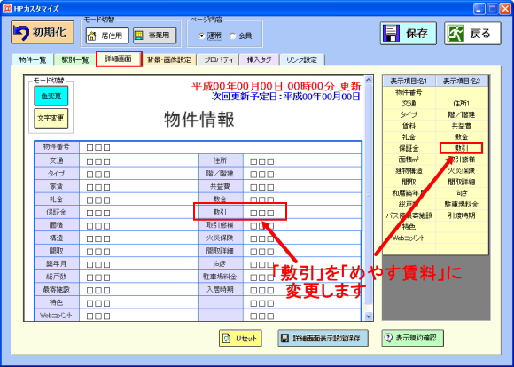Viewport: 514px width, 367px height.
Task: Toggle the 文字変更 mode button
Action: pos(51,118)
